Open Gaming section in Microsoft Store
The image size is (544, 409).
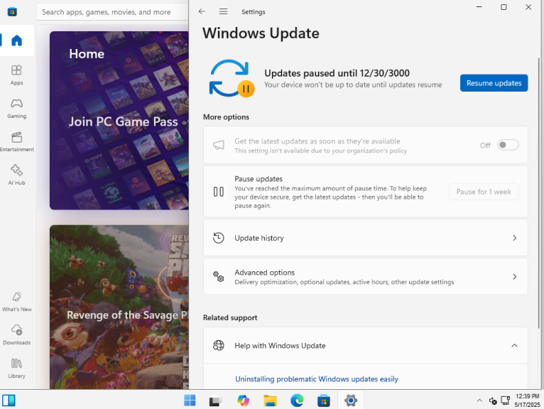16,108
